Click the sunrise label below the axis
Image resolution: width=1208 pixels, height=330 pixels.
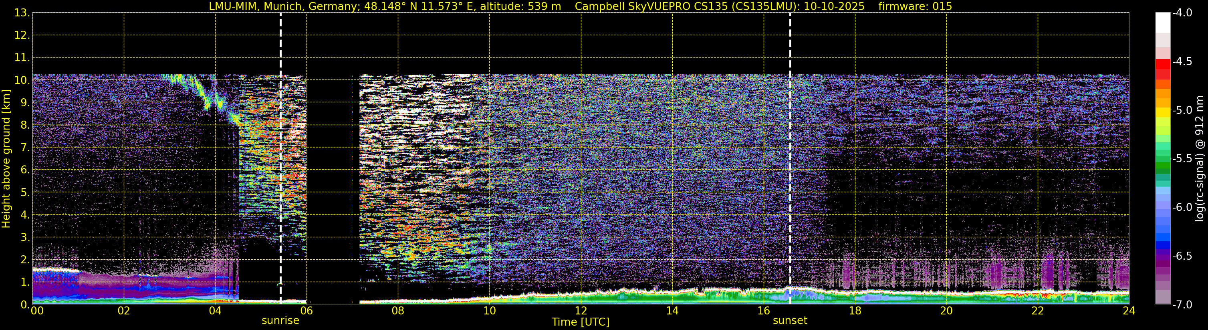click(x=280, y=321)
